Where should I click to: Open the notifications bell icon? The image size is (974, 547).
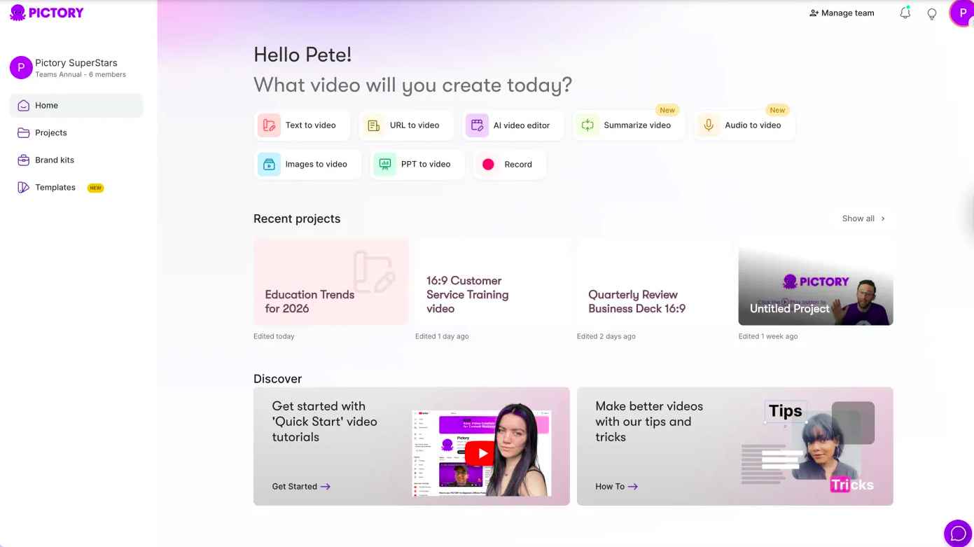pyautogui.click(x=905, y=13)
